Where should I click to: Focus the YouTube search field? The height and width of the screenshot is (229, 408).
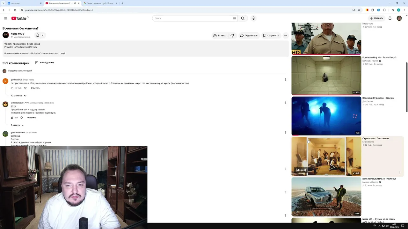point(193,18)
